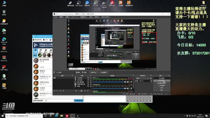Open the 编辑(E) menu in OBS

pos(61,17)
